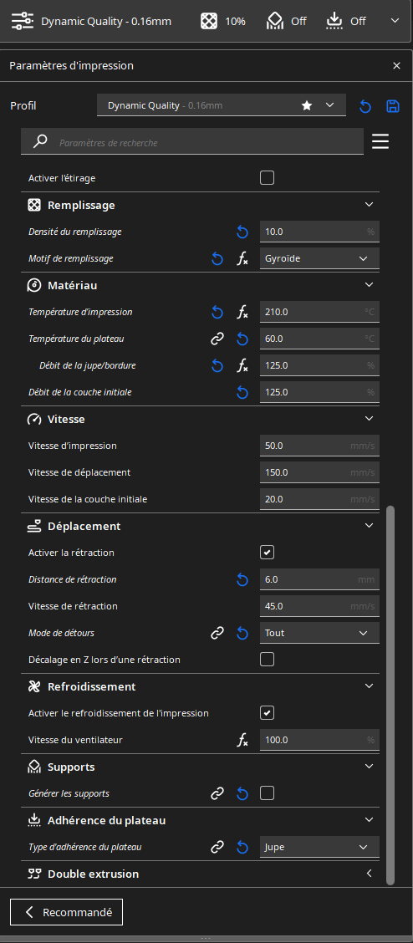Screen dimensions: 413x943
Task: Enable Décalage en Z lors d'une rétraction
Action: (267, 659)
